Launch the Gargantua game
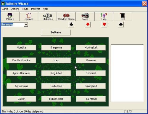The width and height of the screenshot is (148, 114). tap(56, 47)
